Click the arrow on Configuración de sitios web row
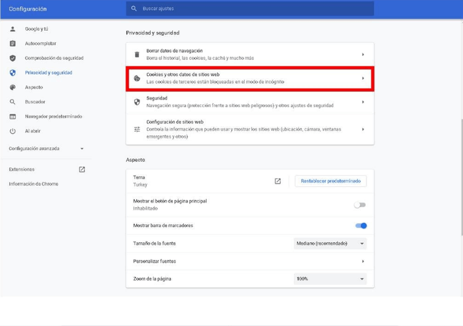463x326 pixels. pos(363,129)
